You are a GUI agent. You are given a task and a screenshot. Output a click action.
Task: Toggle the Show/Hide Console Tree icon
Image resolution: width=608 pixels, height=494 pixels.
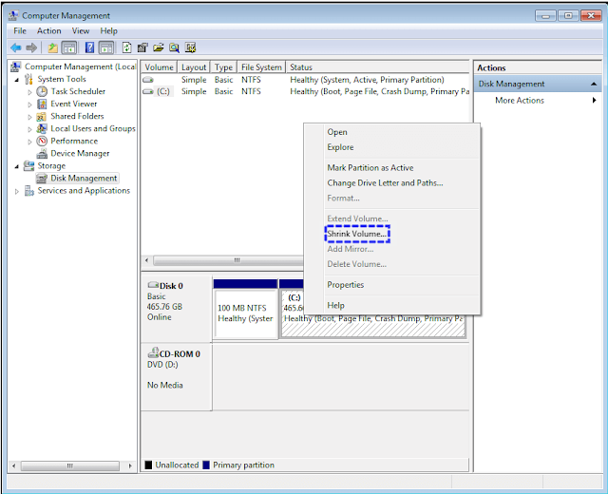pyautogui.click(x=69, y=47)
